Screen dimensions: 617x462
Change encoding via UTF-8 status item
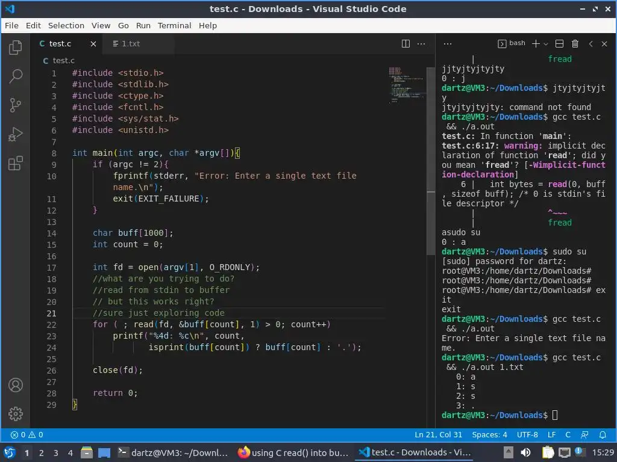coord(527,434)
